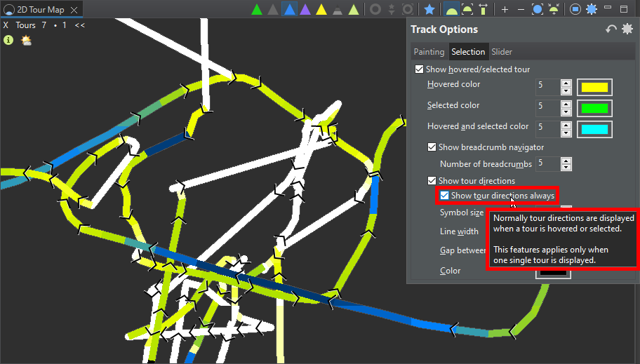Decrease Number of breadcrumbs spinner
640x364 pixels.
pyautogui.click(x=566, y=168)
